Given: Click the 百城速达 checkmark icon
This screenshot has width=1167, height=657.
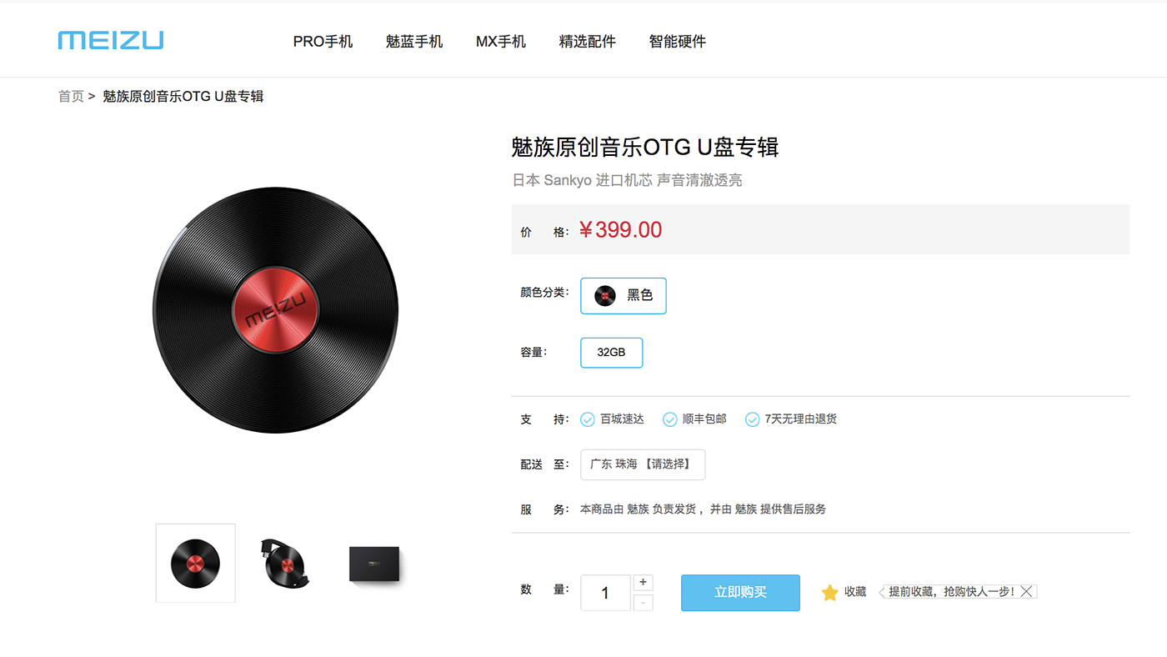Looking at the screenshot, I should coord(588,419).
